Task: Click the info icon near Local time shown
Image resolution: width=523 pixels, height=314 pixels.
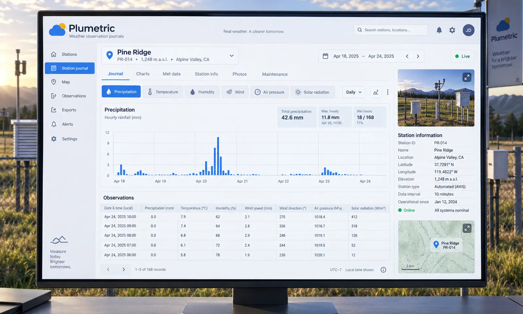Action: [x=383, y=270]
